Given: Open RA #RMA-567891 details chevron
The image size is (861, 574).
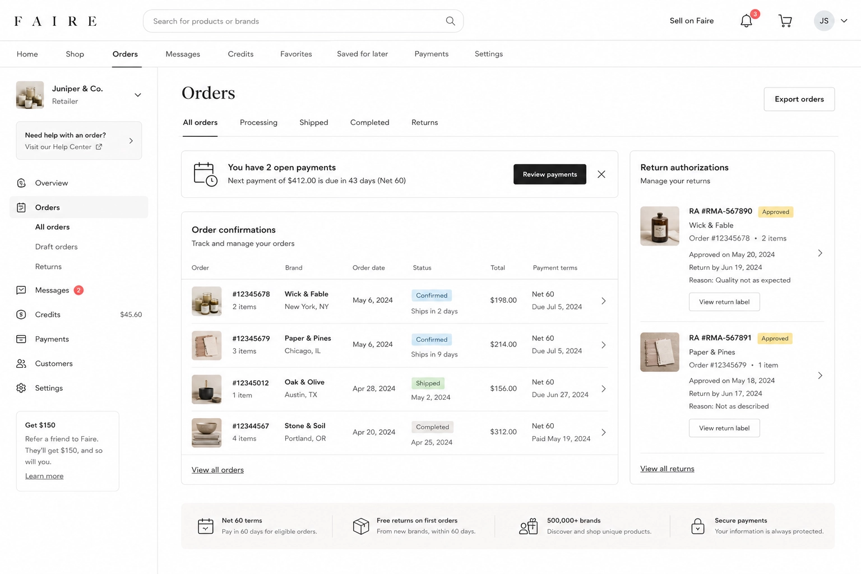Looking at the screenshot, I should pos(820,376).
